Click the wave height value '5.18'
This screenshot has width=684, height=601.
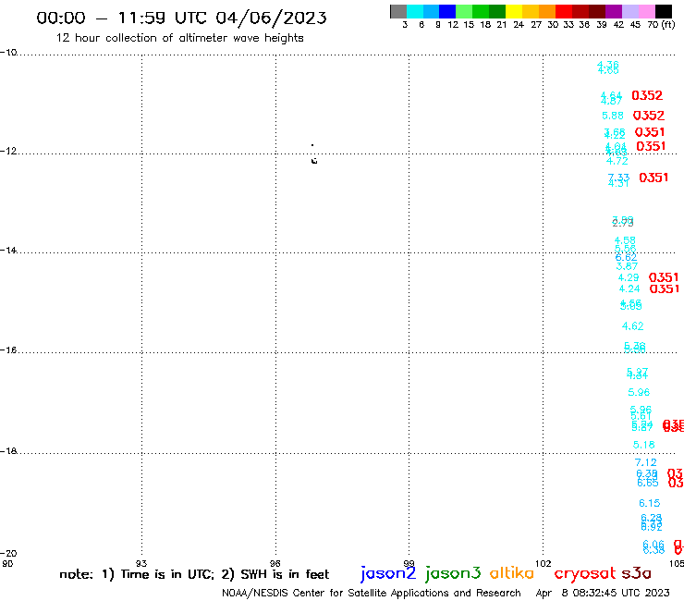[x=644, y=445]
